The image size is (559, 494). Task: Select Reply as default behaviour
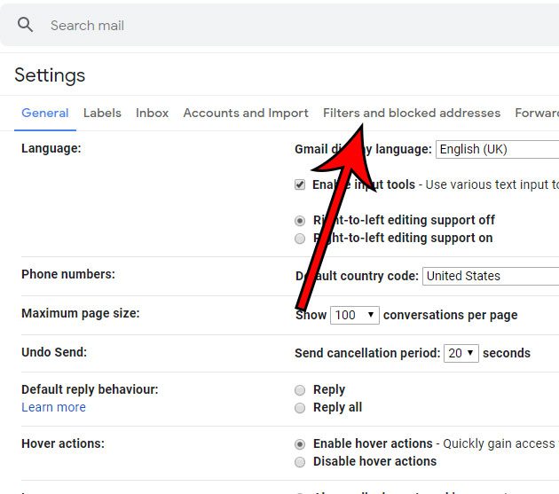300,389
